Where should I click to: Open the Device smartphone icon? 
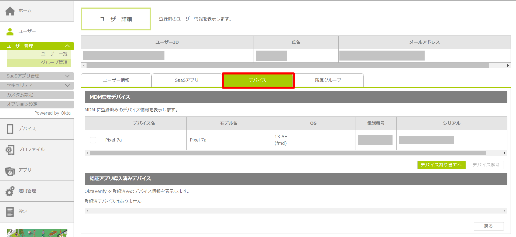pos(10,129)
